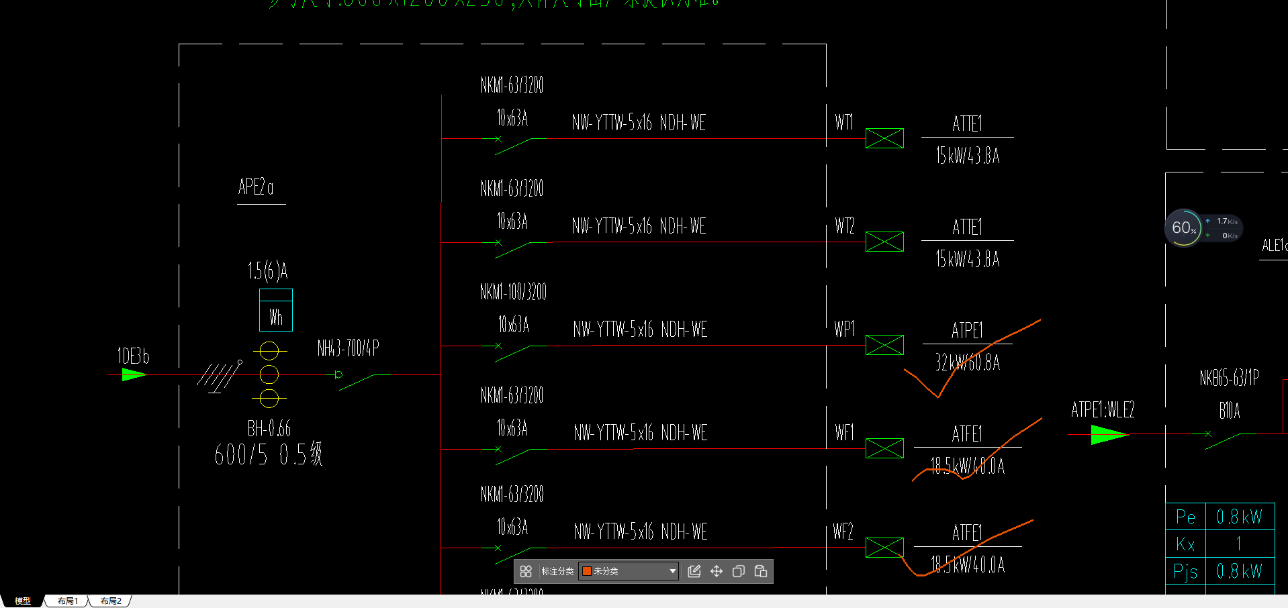Click the BH-0.66 transformer label
Viewport: 1288px width, 608px height.
click(269, 428)
